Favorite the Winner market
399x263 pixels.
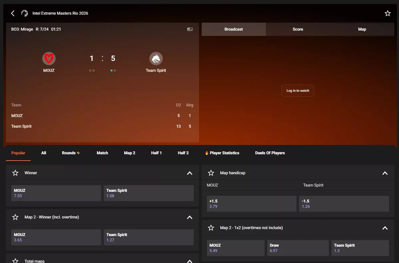[15, 173]
